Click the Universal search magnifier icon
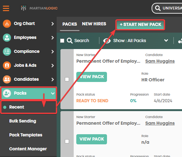The width and height of the screenshot is (182, 157). click(x=158, y=8)
